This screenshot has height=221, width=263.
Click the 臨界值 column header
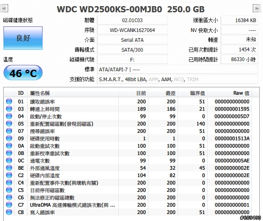(x=193, y=93)
